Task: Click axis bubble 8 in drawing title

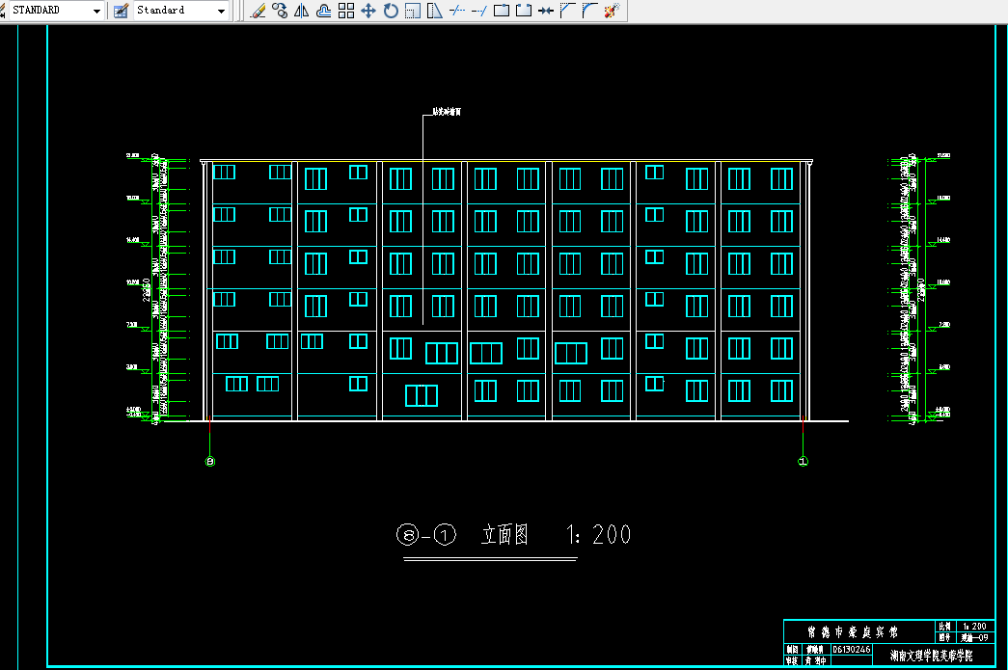Action: click(408, 534)
